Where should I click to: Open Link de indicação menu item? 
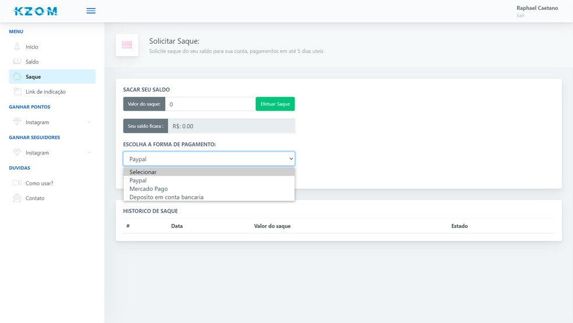tap(52, 92)
